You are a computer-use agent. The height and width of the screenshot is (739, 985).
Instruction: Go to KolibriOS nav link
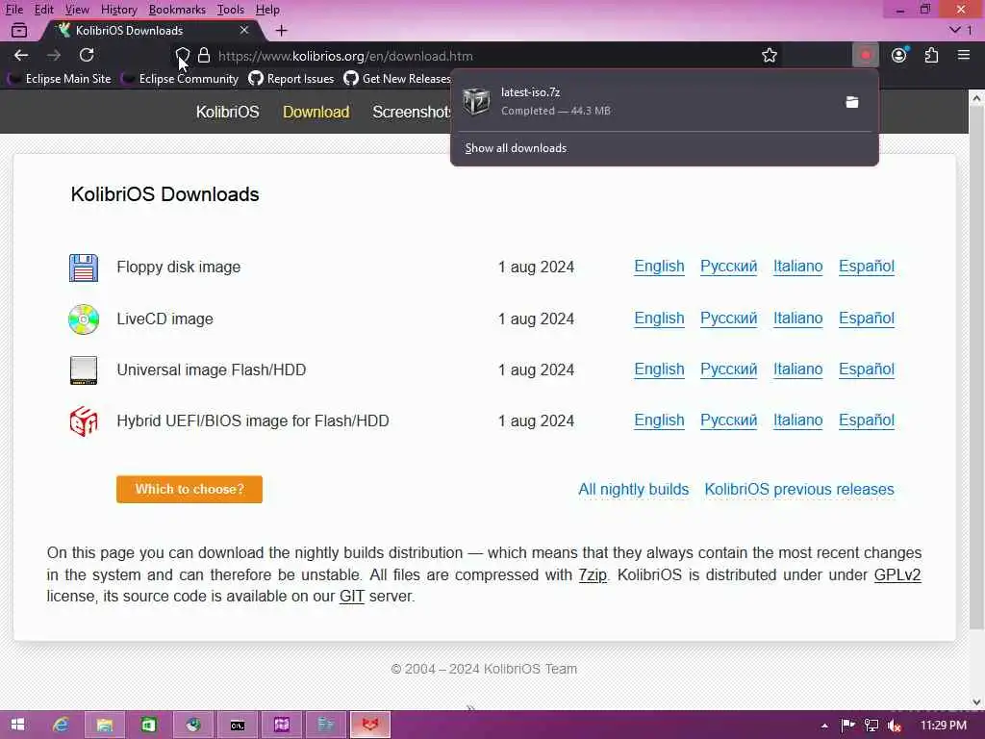click(227, 112)
